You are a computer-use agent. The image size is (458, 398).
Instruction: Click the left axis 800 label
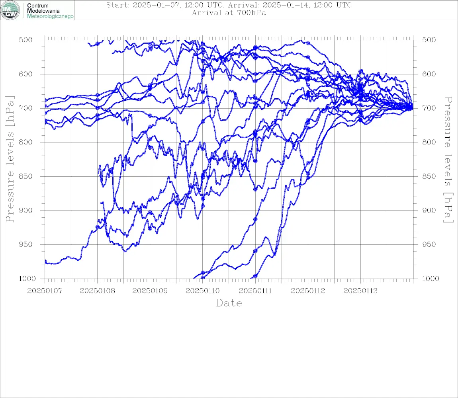pos(26,142)
